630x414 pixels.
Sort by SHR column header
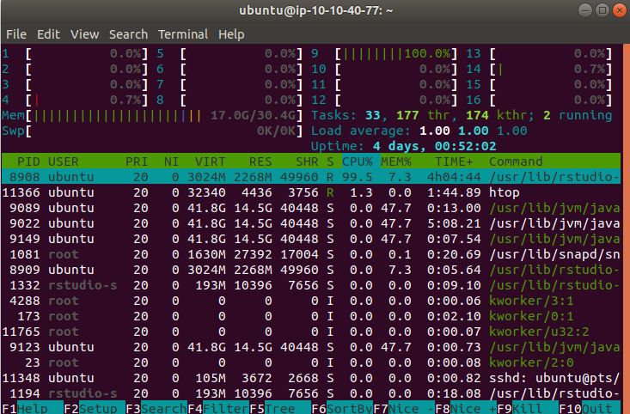click(x=307, y=161)
